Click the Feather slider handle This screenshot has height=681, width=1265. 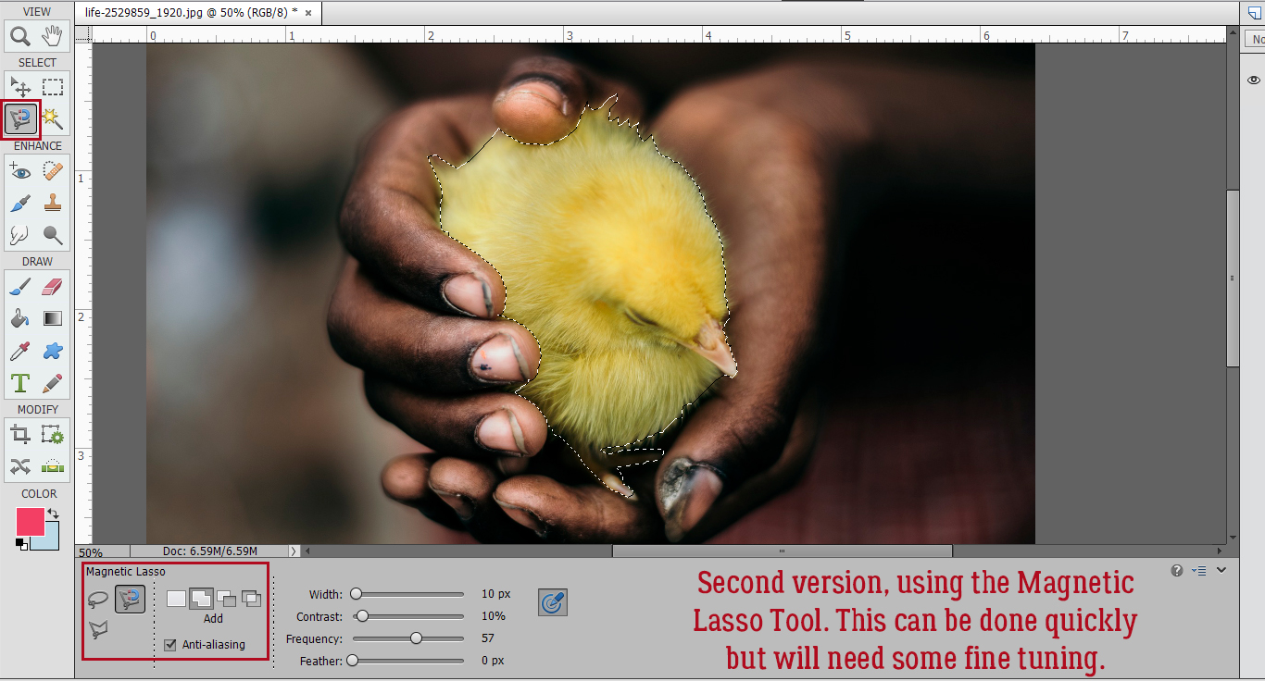pos(352,661)
